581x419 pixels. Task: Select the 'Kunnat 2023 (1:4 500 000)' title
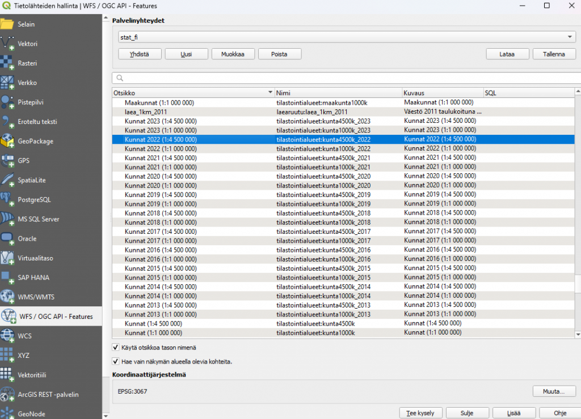pos(161,121)
